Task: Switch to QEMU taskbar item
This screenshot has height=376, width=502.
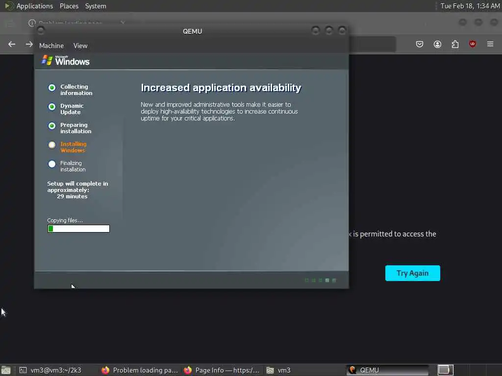Action: tap(387, 370)
